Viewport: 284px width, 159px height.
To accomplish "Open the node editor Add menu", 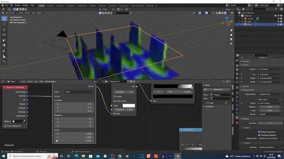I will (x=35, y=82).
